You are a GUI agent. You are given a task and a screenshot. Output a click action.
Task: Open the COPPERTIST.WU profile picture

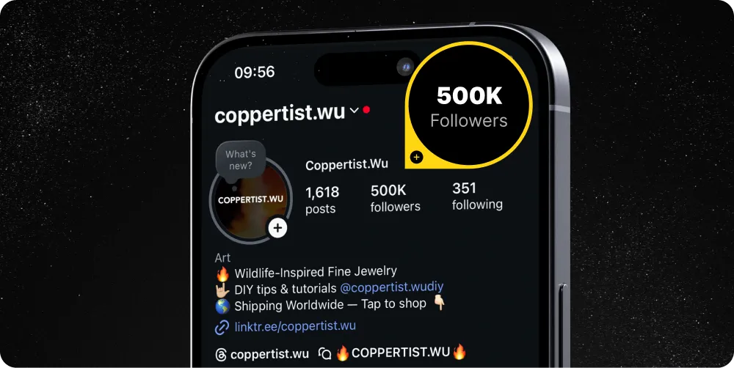click(x=251, y=200)
